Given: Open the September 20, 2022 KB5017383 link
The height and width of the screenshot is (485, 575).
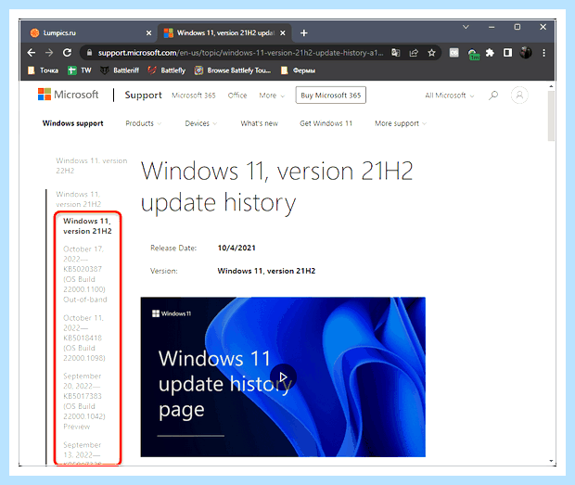Looking at the screenshot, I should click(84, 401).
